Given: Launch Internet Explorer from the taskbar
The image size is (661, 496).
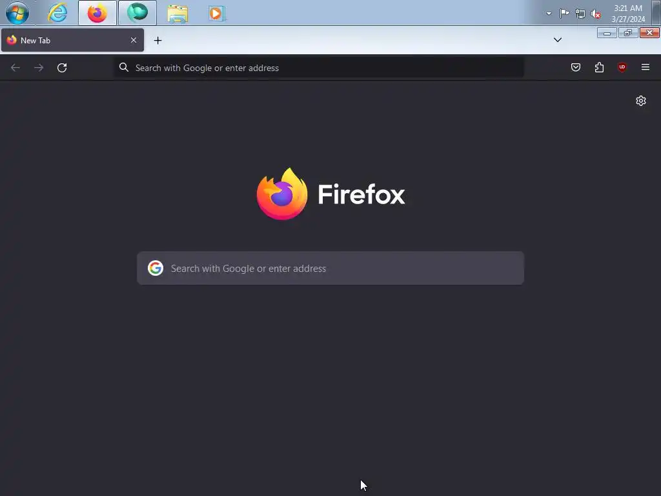Looking at the screenshot, I should [57, 13].
